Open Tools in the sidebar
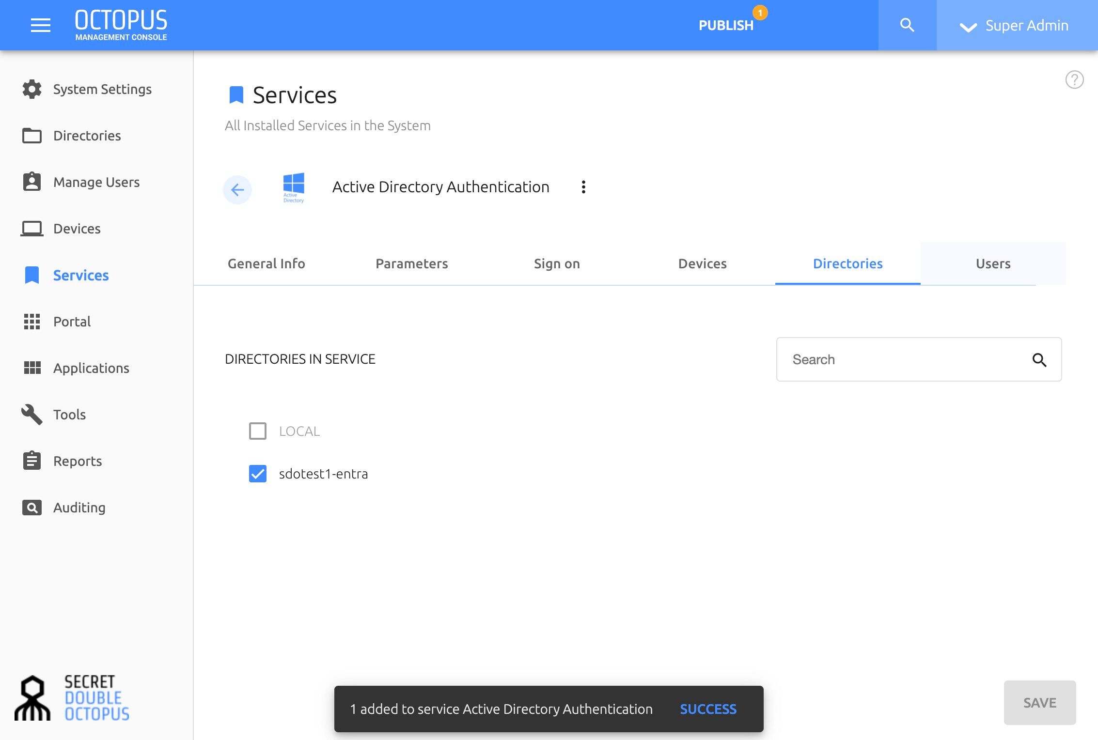Viewport: 1098px width, 740px height. [69, 415]
